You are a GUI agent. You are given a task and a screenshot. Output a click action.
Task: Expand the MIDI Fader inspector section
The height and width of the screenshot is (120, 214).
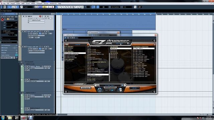[x=9, y=50]
